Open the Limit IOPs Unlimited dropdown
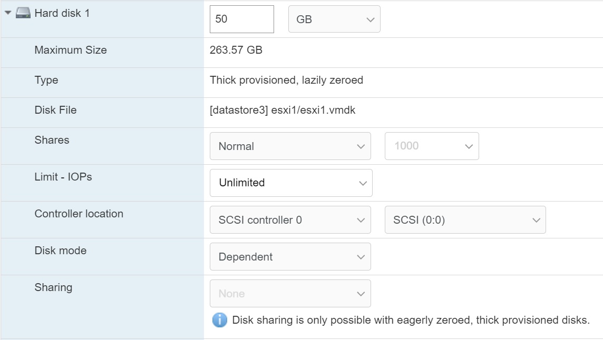The image size is (603, 340). (291, 183)
